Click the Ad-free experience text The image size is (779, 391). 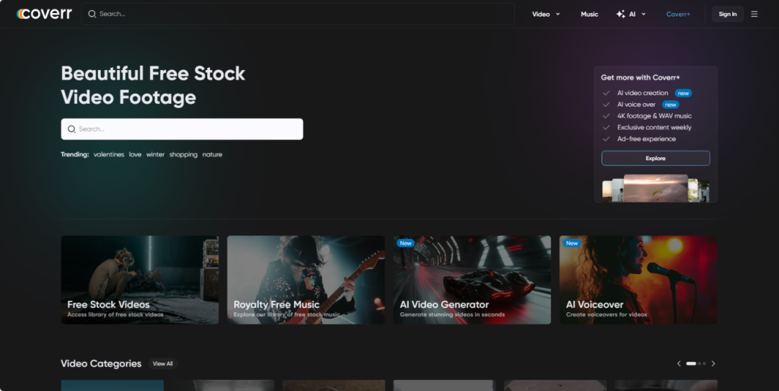[646, 139]
